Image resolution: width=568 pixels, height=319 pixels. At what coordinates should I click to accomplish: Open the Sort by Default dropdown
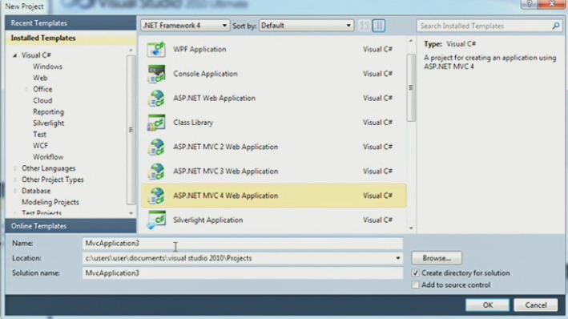pyautogui.click(x=306, y=26)
